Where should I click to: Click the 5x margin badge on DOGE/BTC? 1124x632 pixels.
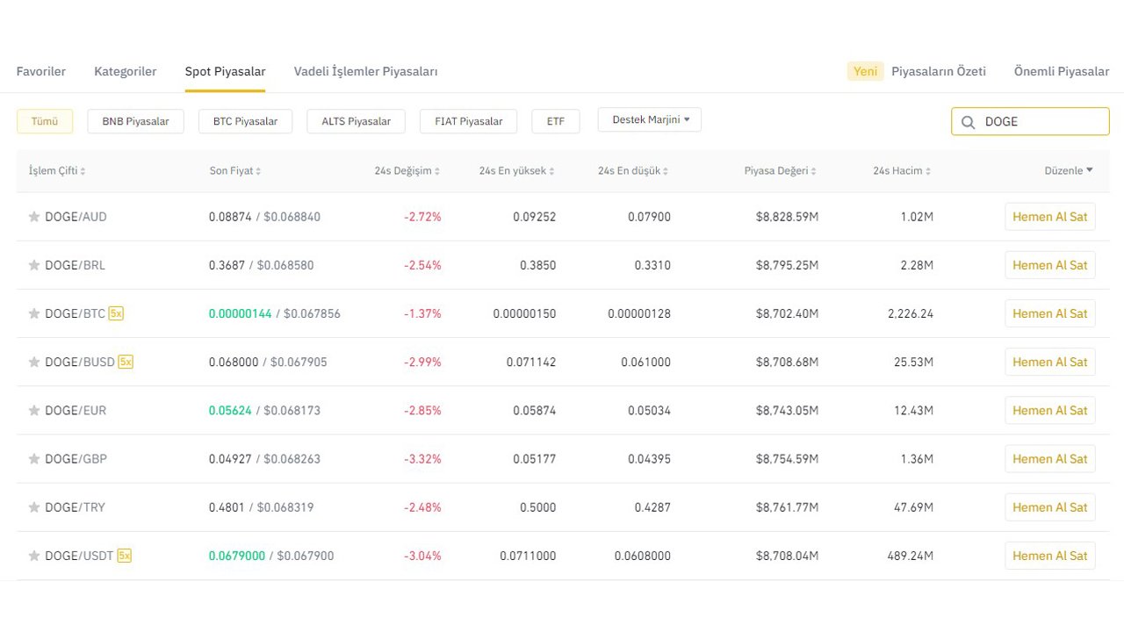pos(116,313)
